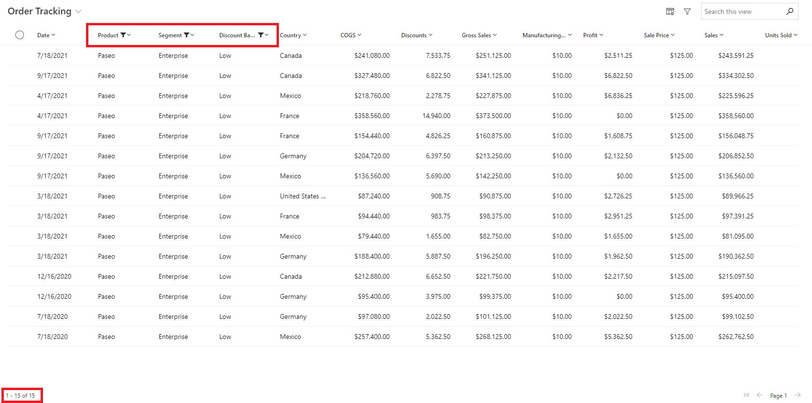The width and height of the screenshot is (812, 403).
Task: Go to first page arrow icon
Action: click(746, 395)
